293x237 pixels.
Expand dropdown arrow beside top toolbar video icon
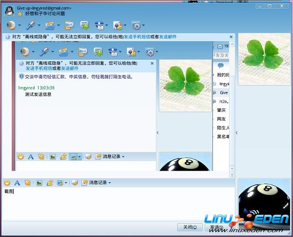pos(20,25)
